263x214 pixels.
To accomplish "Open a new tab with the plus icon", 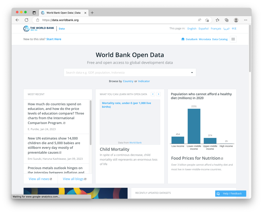I will pyautogui.click(x=92, y=13).
